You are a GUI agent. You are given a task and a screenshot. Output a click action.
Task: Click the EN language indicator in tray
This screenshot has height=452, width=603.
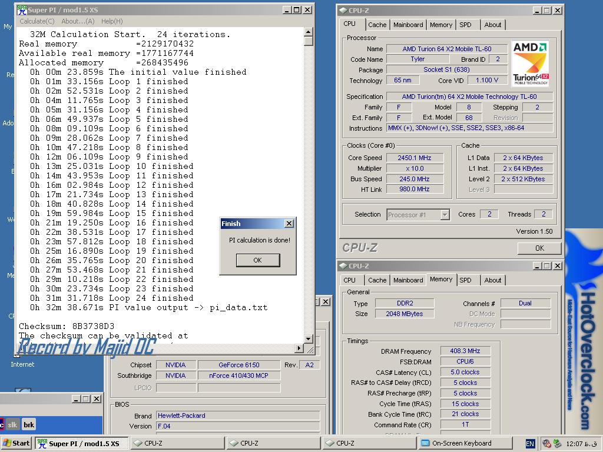tap(530, 444)
